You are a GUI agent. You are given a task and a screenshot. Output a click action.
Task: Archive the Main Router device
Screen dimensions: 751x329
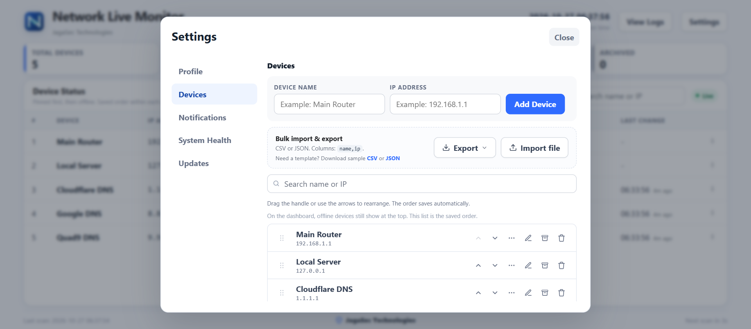click(x=545, y=238)
